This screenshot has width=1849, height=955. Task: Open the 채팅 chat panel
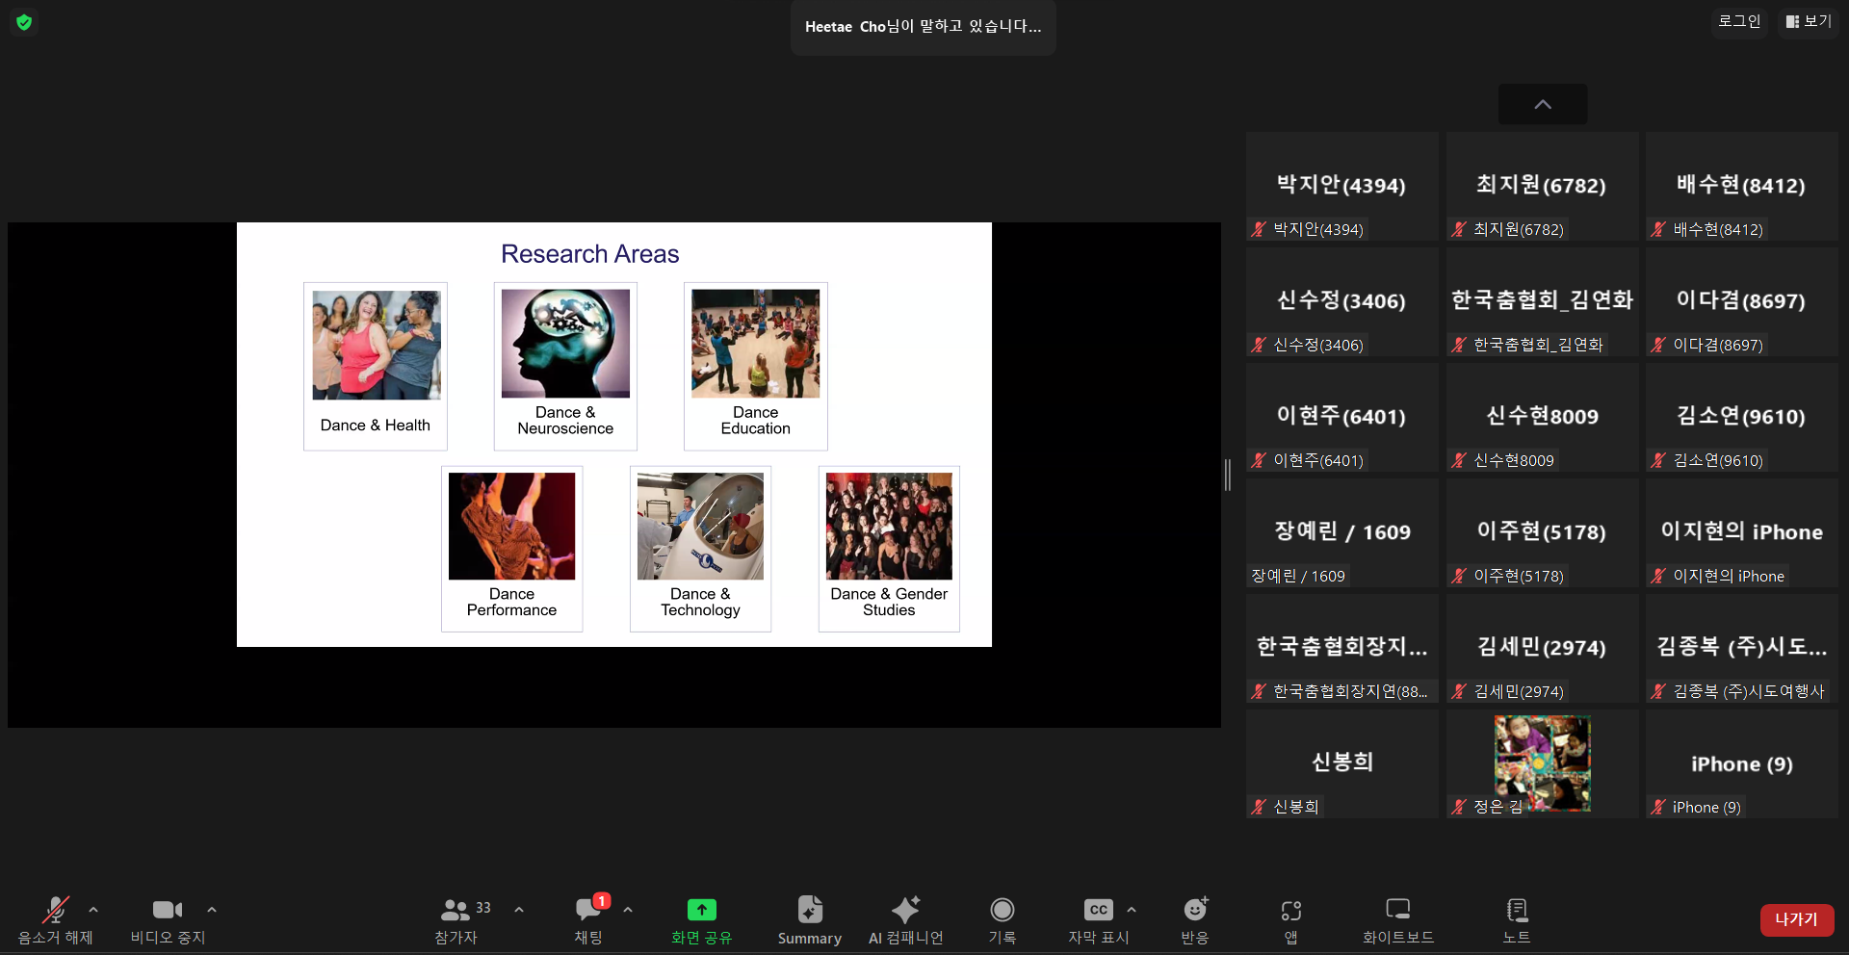[588, 920]
